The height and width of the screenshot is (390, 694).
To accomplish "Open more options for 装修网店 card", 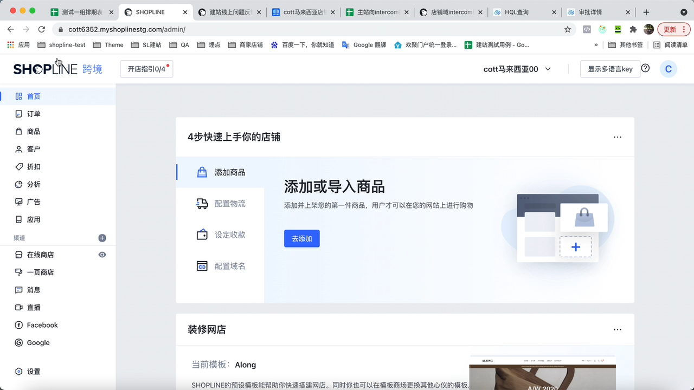I will click(618, 329).
